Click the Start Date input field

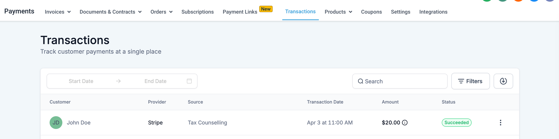click(81, 81)
